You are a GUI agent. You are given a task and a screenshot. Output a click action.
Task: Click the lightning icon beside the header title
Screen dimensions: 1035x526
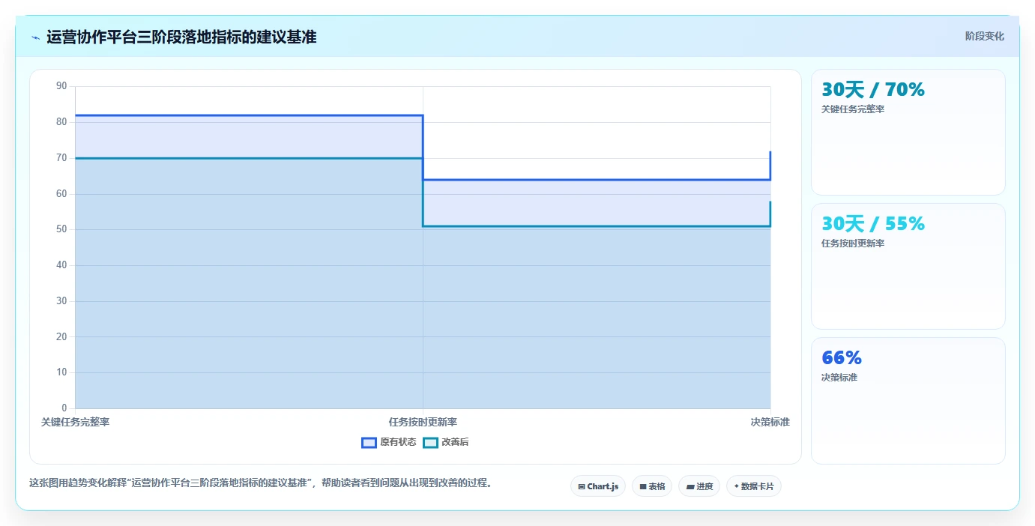click(x=35, y=37)
